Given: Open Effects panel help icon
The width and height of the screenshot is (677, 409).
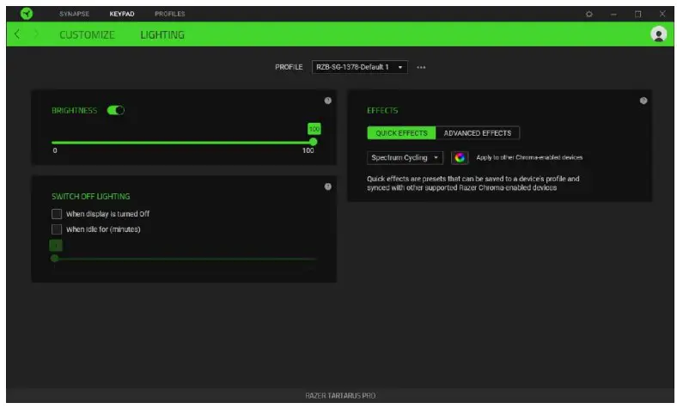Looking at the screenshot, I should click(643, 101).
